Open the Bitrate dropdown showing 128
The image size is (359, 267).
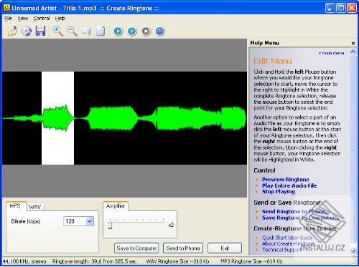click(x=79, y=221)
